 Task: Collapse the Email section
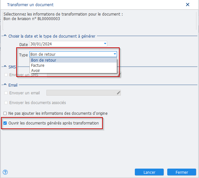5,85
